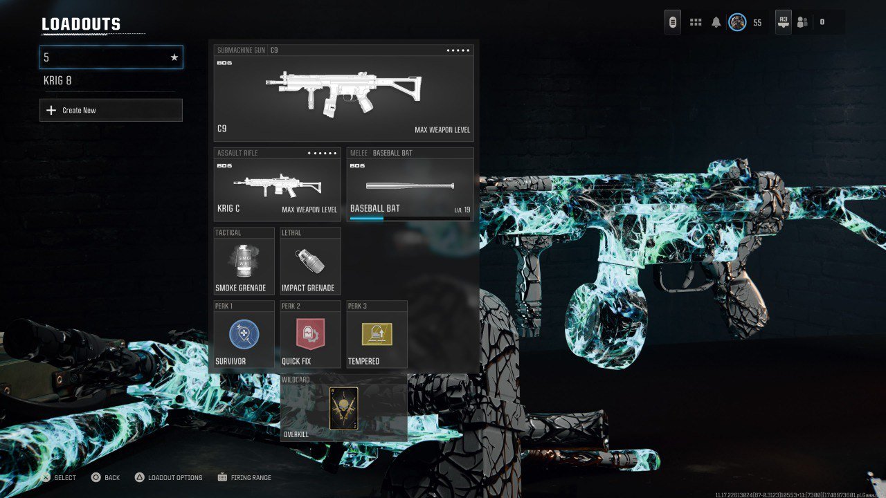Viewport: 886px width, 498px height.
Task: Choose the Survivor perk 1 slot
Action: (244, 334)
